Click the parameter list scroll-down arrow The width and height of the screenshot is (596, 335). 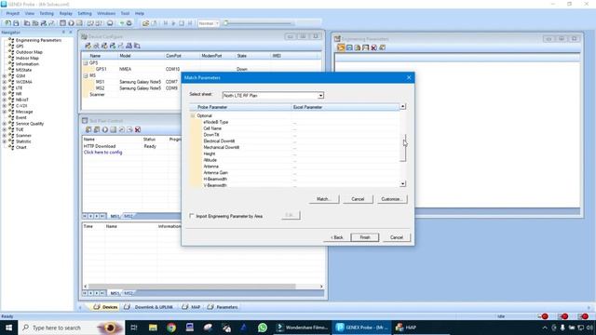402,184
